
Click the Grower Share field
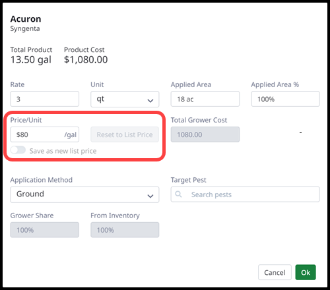[44, 230]
